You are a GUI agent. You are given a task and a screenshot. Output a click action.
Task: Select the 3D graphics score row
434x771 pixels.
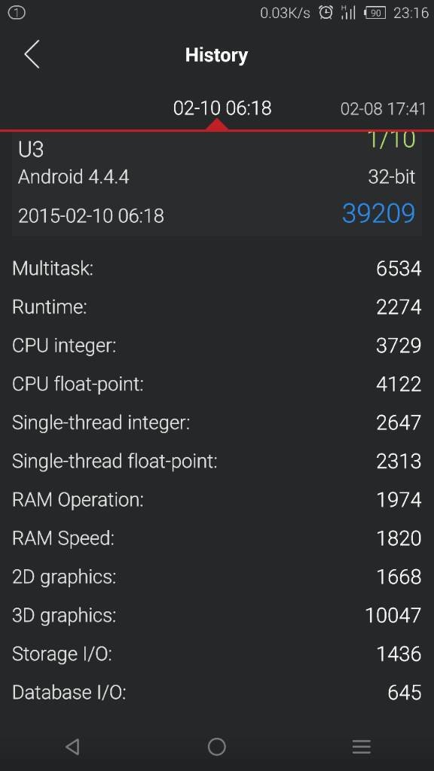(216, 615)
